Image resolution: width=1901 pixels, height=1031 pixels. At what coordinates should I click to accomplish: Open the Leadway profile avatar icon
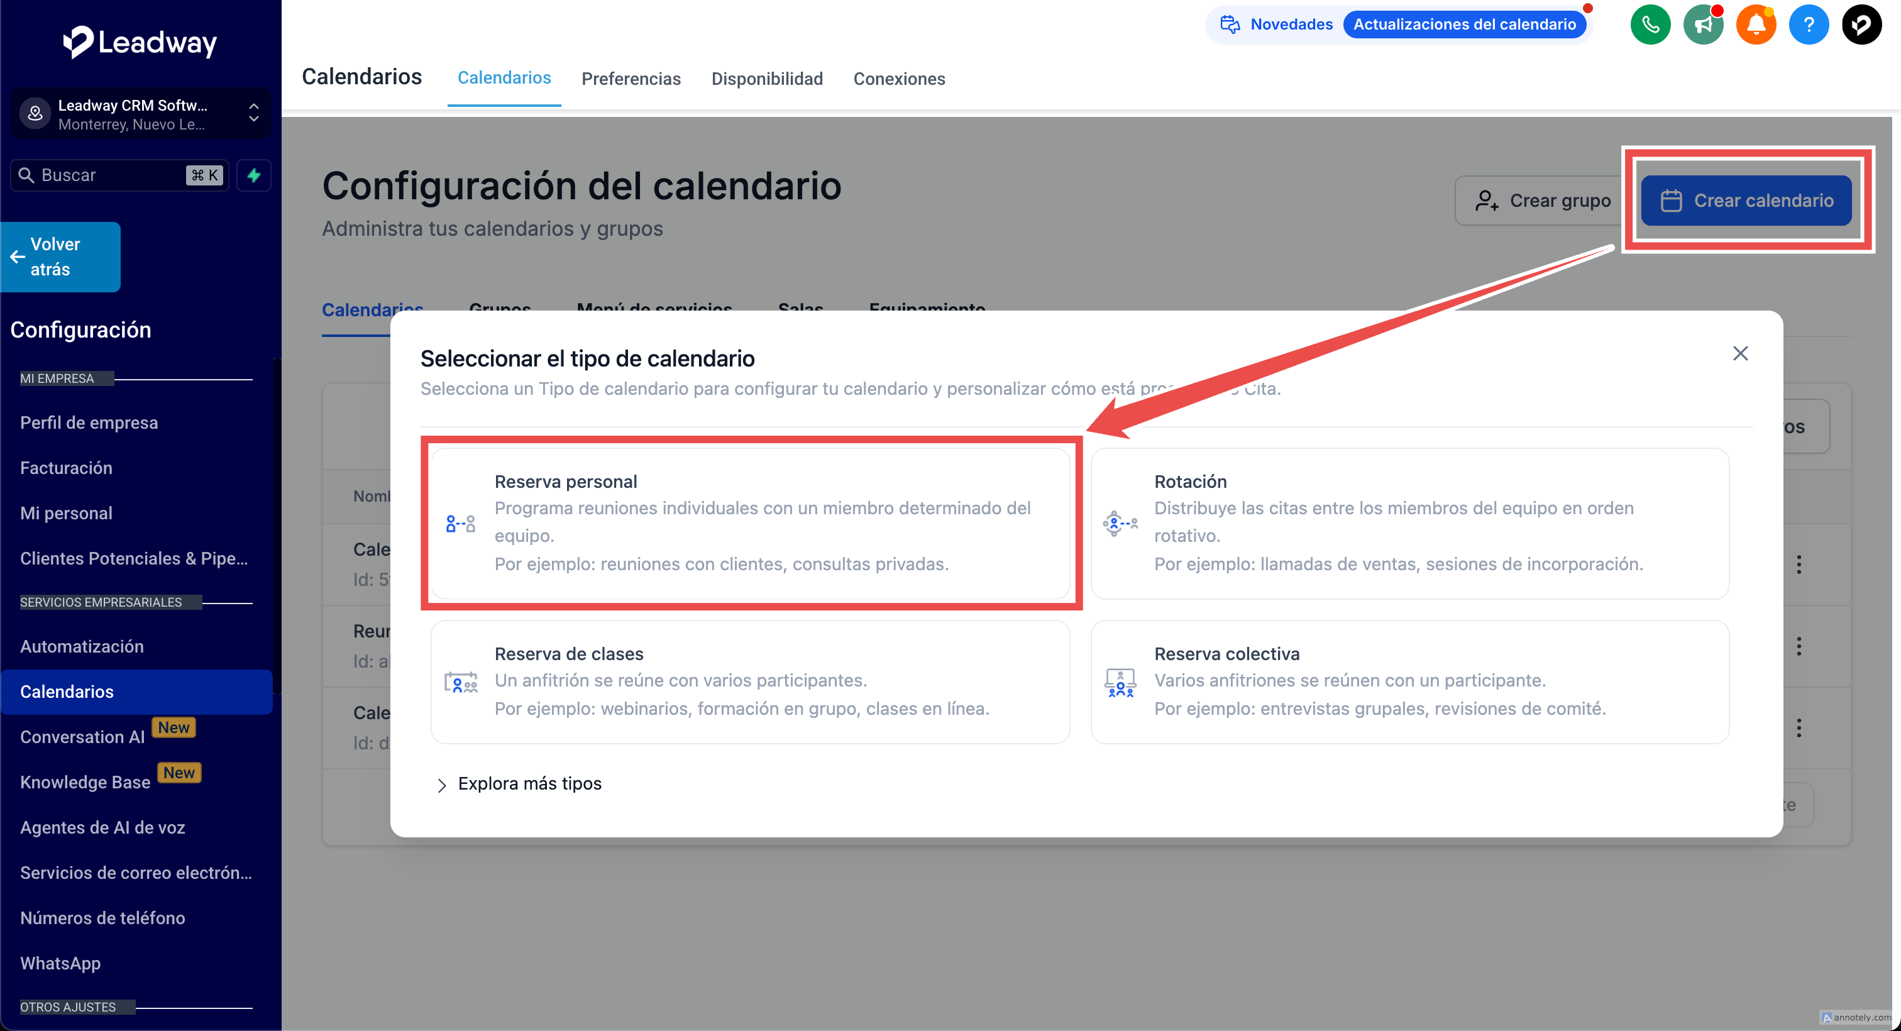coord(1861,25)
